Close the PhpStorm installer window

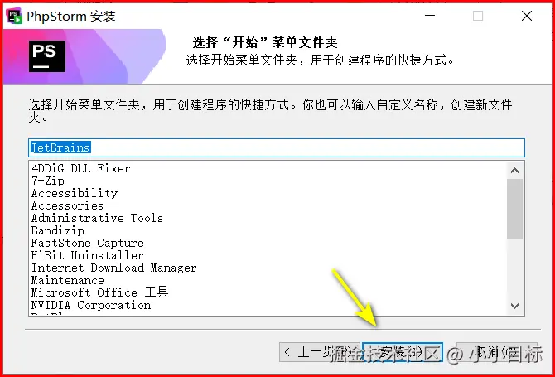pos(527,16)
